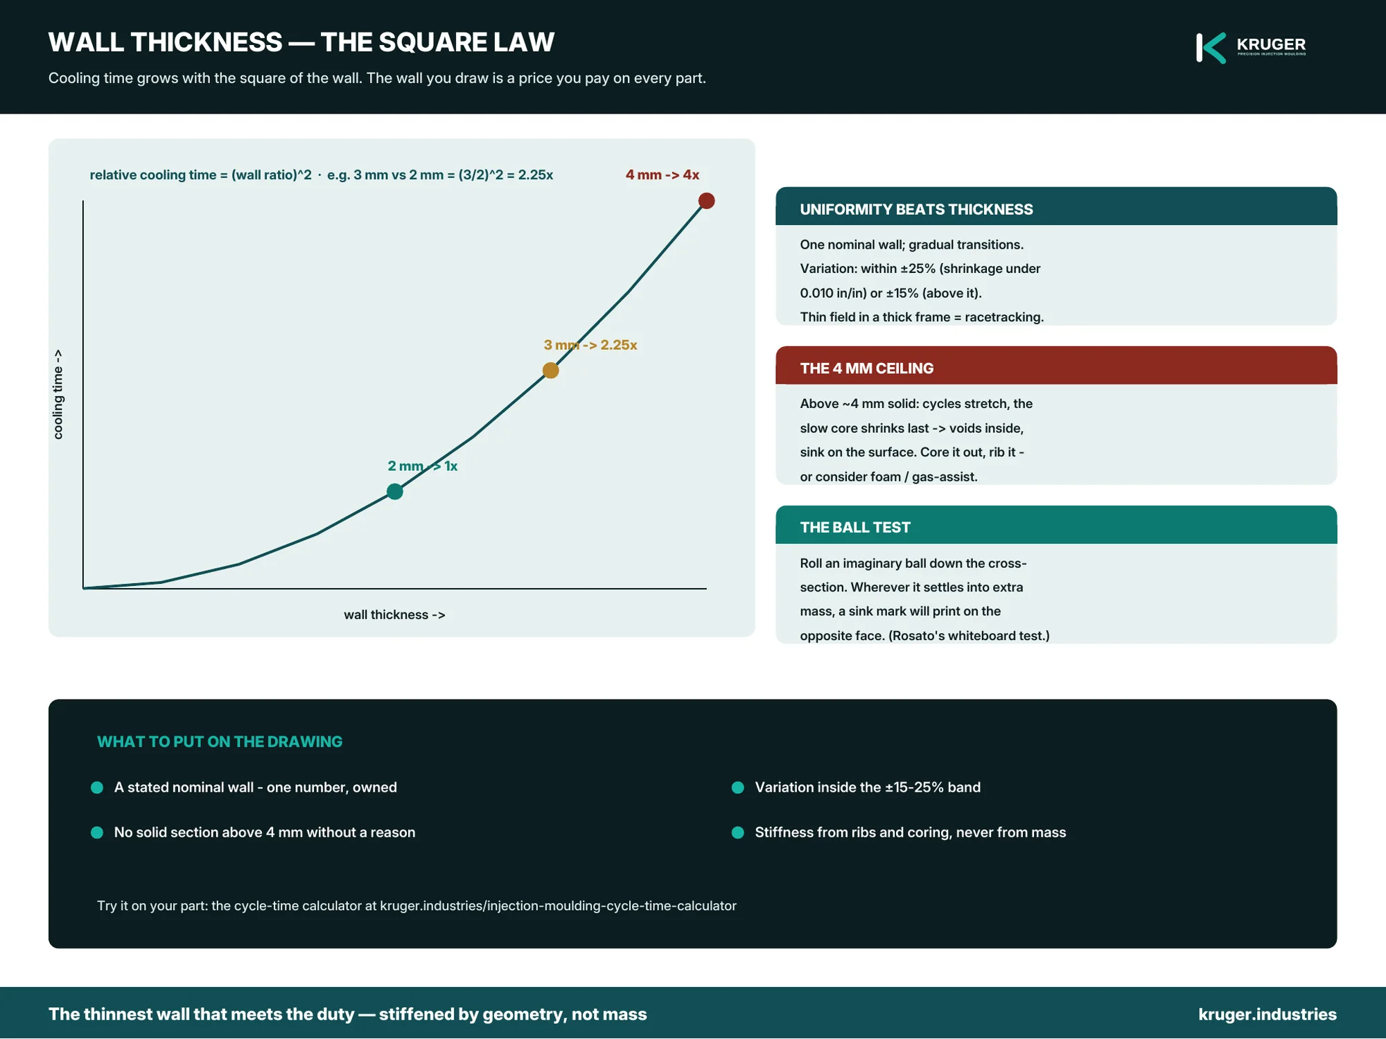Image resolution: width=1386 pixels, height=1039 pixels.
Task: Click 'No solid section above 4 mm without a reason'
Action: click(x=265, y=833)
